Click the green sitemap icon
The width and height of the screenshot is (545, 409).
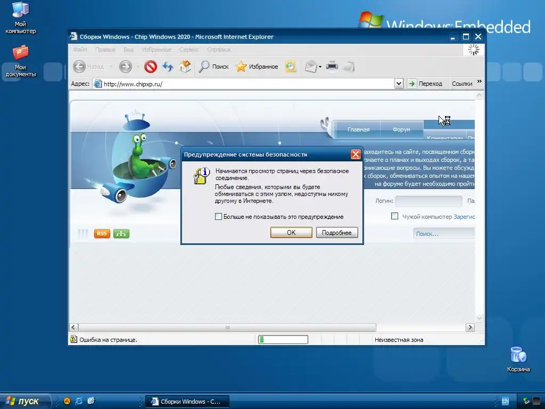tap(121, 233)
